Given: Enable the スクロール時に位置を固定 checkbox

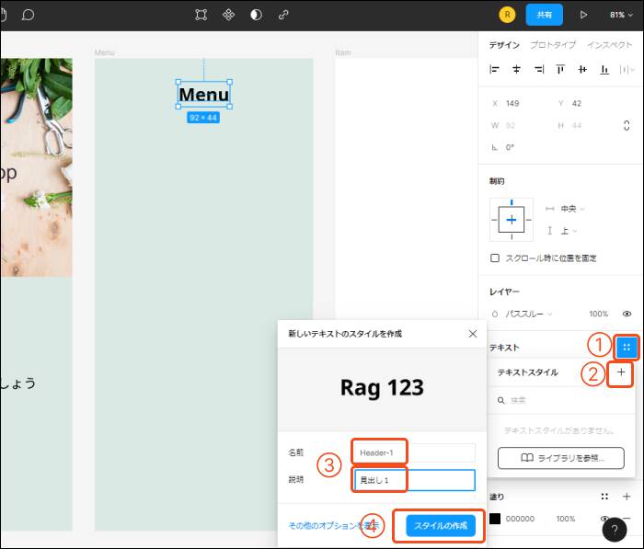Looking at the screenshot, I should pos(495,258).
